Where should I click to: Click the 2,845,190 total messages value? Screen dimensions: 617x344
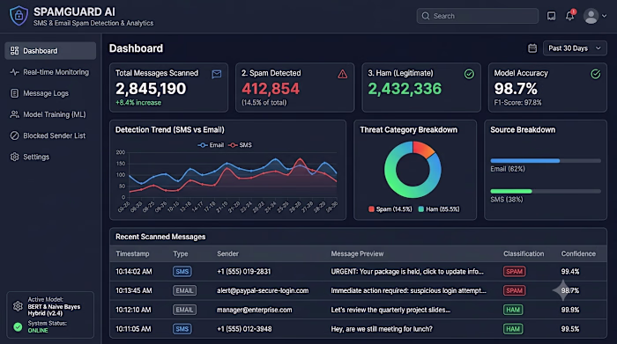pyautogui.click(x=151, y=88)
